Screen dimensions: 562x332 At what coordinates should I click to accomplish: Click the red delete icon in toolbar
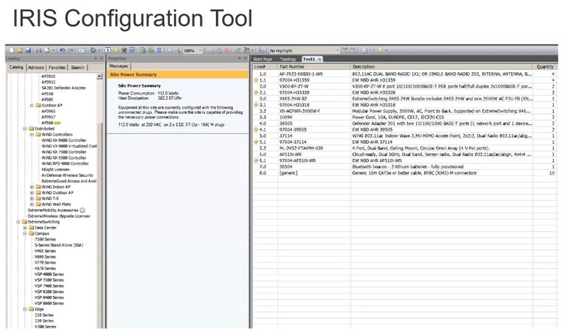point(227,50)
